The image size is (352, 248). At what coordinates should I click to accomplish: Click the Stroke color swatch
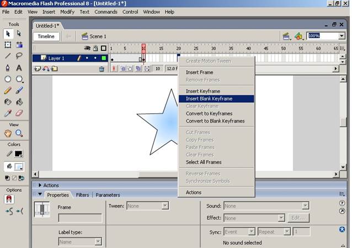18,154
